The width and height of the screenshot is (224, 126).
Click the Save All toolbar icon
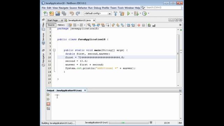pos(64,13)
